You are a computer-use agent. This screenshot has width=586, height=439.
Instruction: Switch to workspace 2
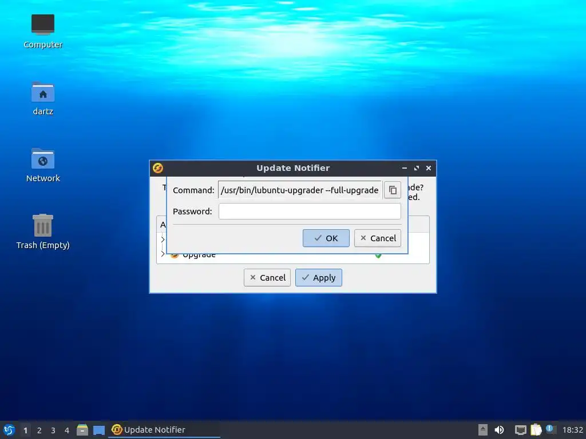39,430
